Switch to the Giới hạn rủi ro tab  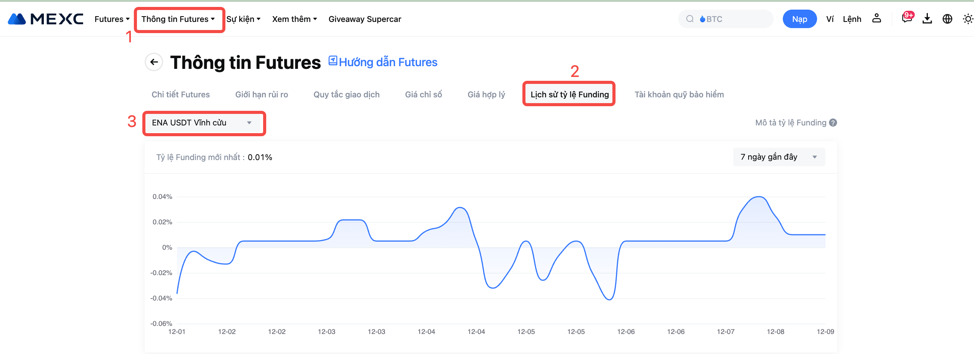coord(262,95)
